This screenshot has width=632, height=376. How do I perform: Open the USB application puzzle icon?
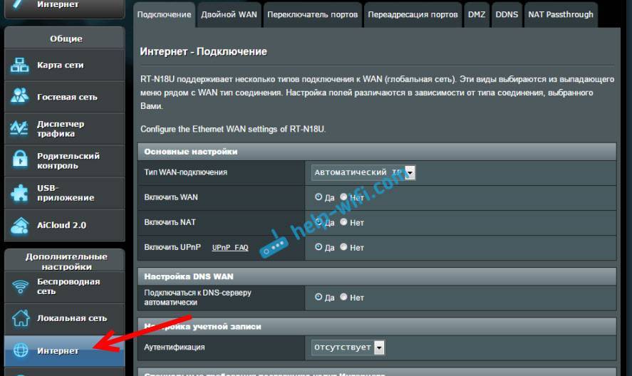click(x=19, y=193)
